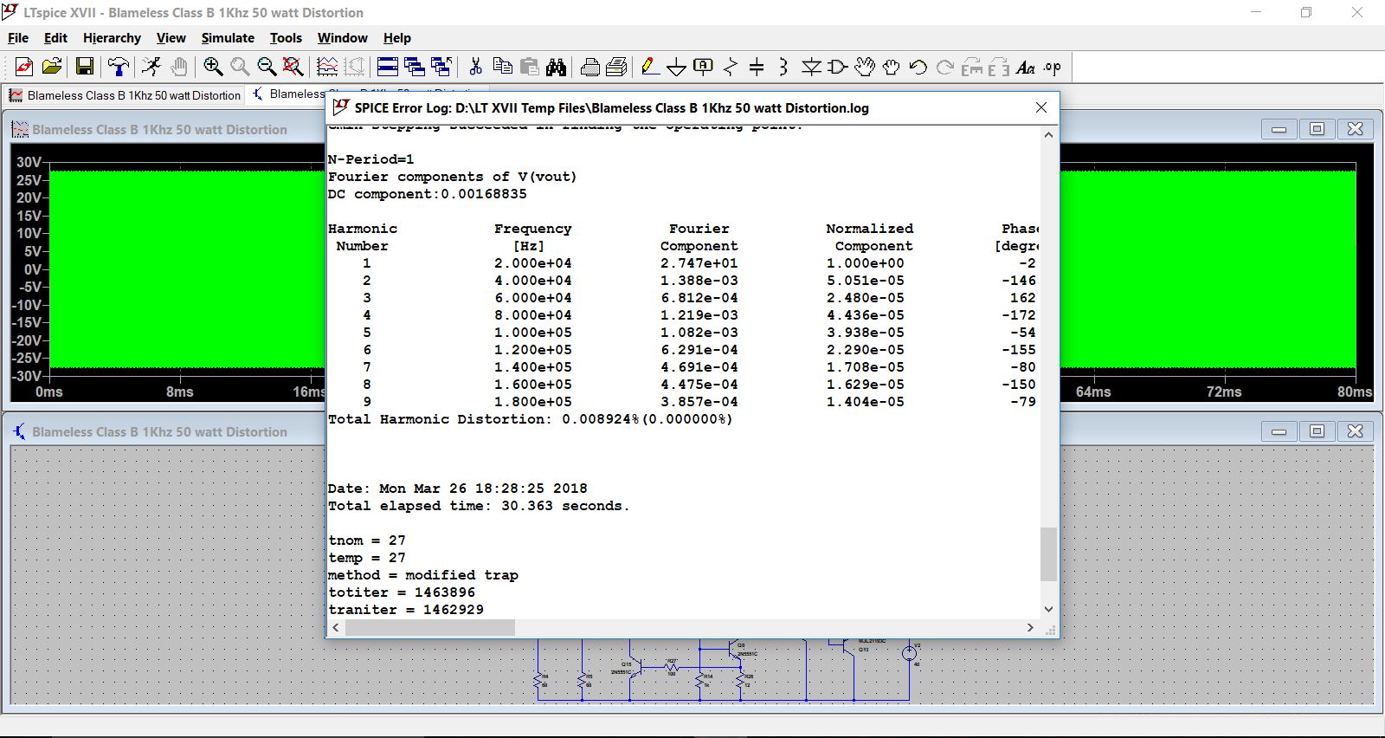Screen dimensions: 1385x738
Task: Switch to the first waveform document tab
Action: pos(126,95)
